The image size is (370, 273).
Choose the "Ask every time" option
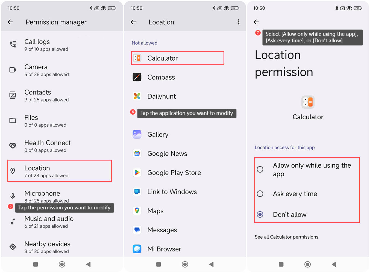point(260,194)
